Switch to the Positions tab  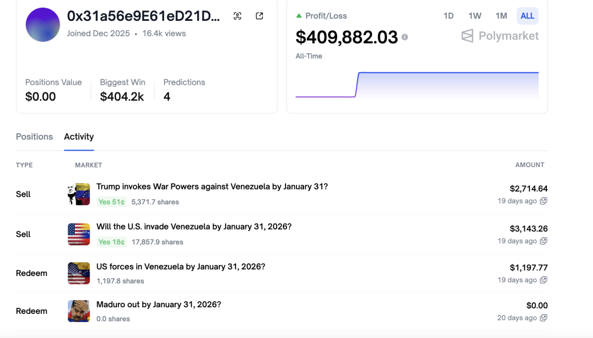click(x=35, y=136)
